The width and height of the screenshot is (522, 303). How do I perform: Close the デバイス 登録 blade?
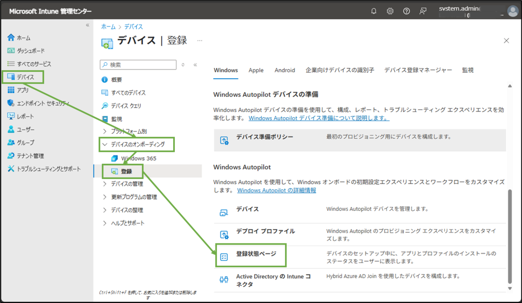pos(506,40)
